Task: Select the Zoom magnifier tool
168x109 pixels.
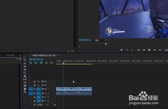Action: [25, 92]
